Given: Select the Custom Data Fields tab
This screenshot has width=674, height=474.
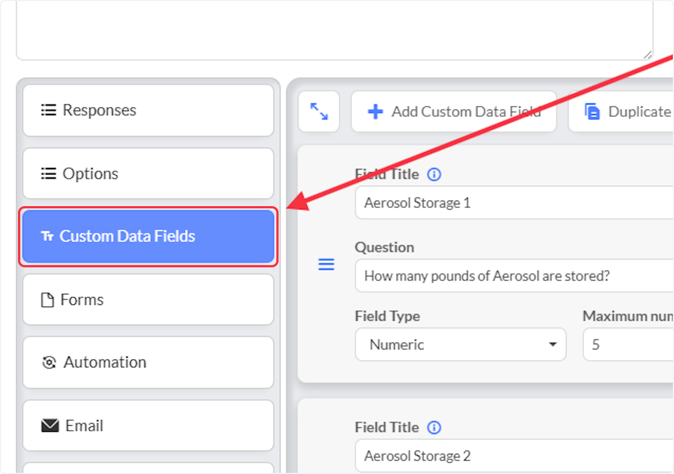Looking at the screenshot, I should coord(148,236).
